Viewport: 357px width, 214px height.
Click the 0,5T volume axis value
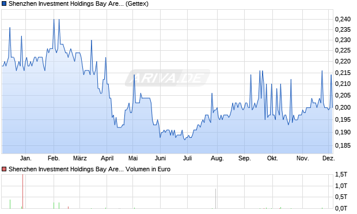(x=341, y=197)
